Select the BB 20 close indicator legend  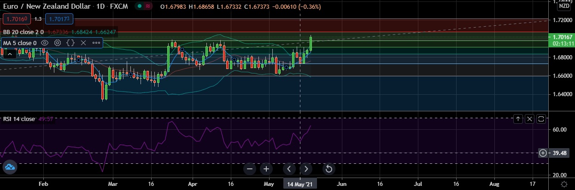click(23, 32)
